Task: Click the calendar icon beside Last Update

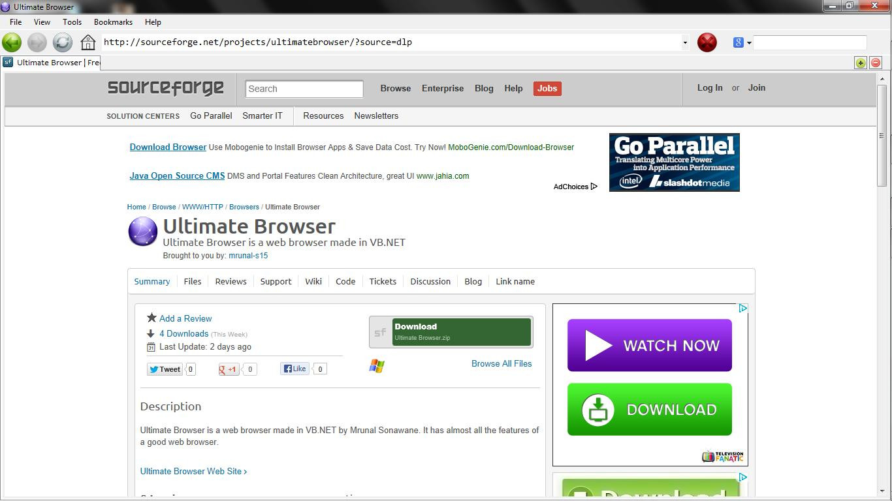Action: pos(151,347)
